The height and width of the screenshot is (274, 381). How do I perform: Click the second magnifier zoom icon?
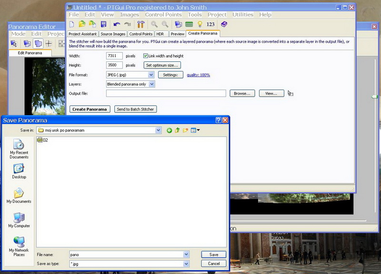click(165, 24)
